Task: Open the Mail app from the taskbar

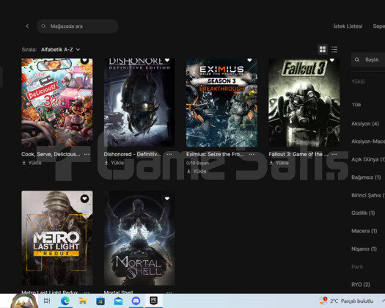Action: [118, 301]
